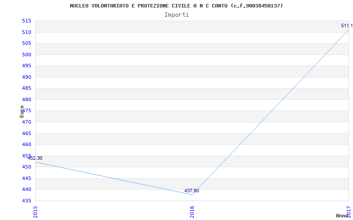The width and height of the screenshot is (353, 220).
Task: Click the 515 y-axis tick label
Action: [26, 21]
